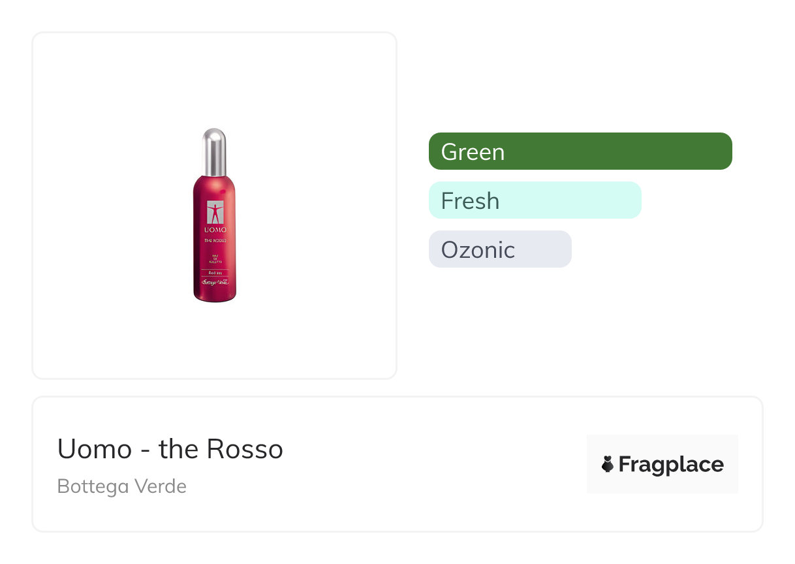This screenshot has width=795, height=564.
Task: Click the grey Fragplace logo box
Action: pyautogui.click(x=662, y=464)
